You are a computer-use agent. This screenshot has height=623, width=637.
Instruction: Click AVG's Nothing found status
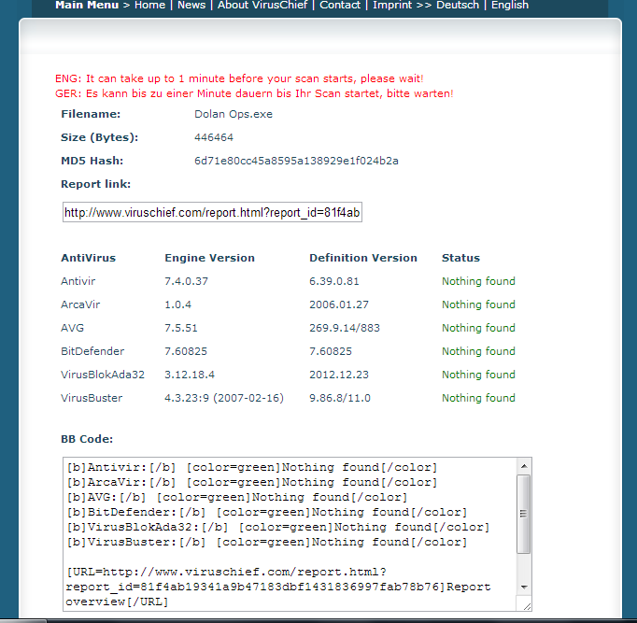click(x=478, y=328)
